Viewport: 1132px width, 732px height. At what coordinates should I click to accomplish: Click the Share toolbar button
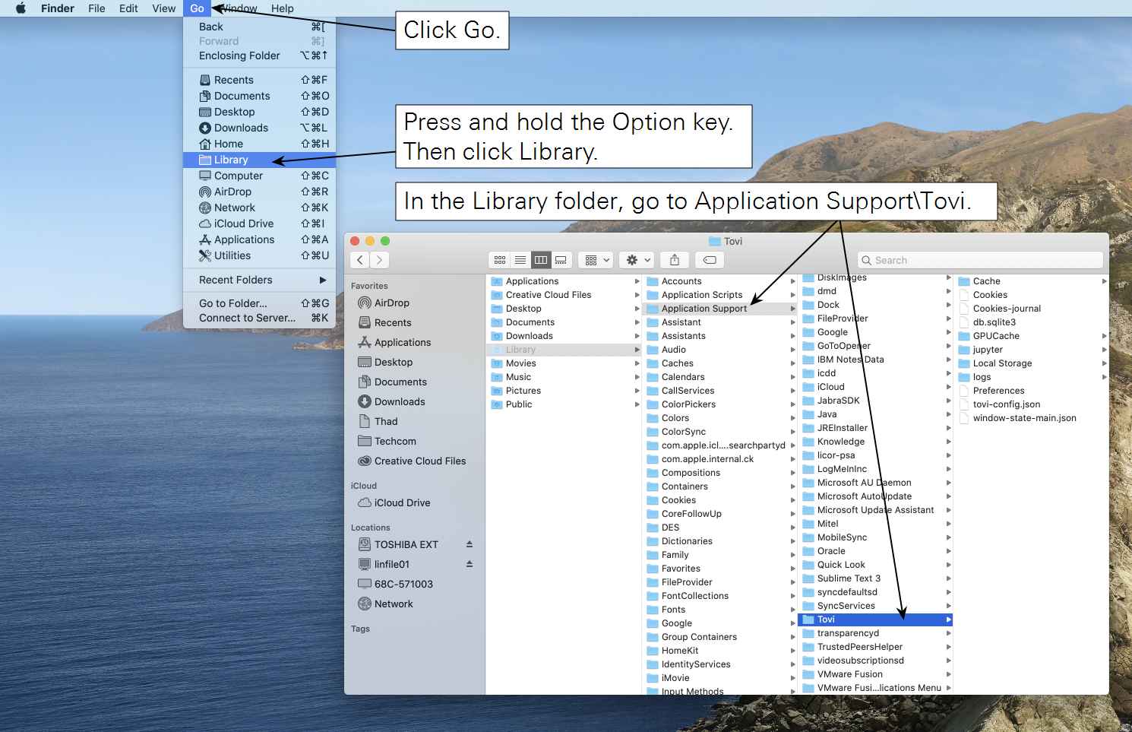click(x=675, y=260)
